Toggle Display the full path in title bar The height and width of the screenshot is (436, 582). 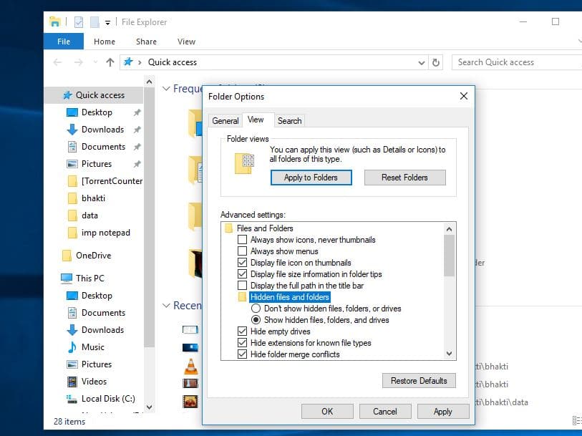pos(243,286)
